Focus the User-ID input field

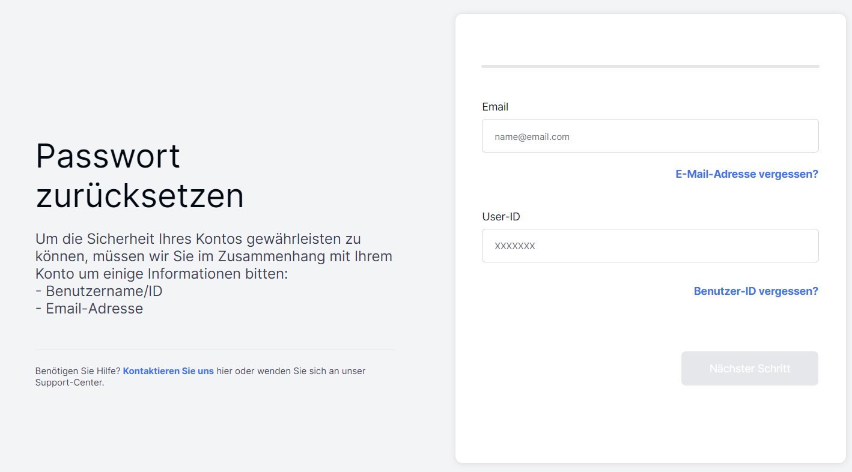(650, 246)
